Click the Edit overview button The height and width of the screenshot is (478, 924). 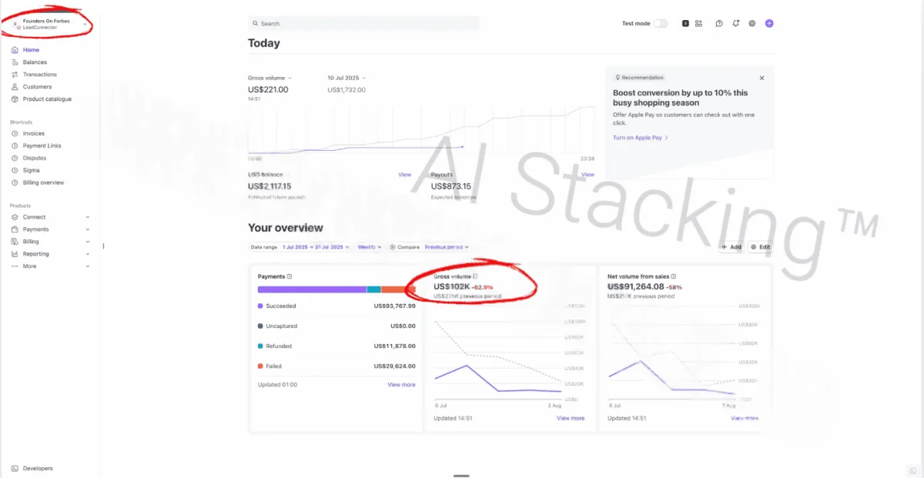pyautogui.click(x=760, y=247)
